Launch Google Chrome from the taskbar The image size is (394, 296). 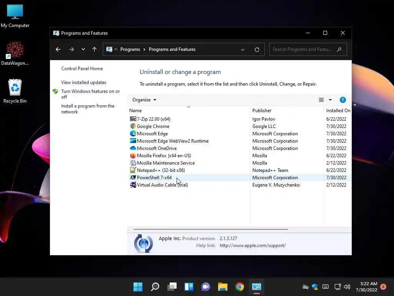(239, 287)
